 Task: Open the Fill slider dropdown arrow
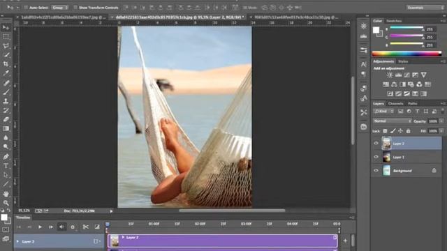click(x=441, y=131)
